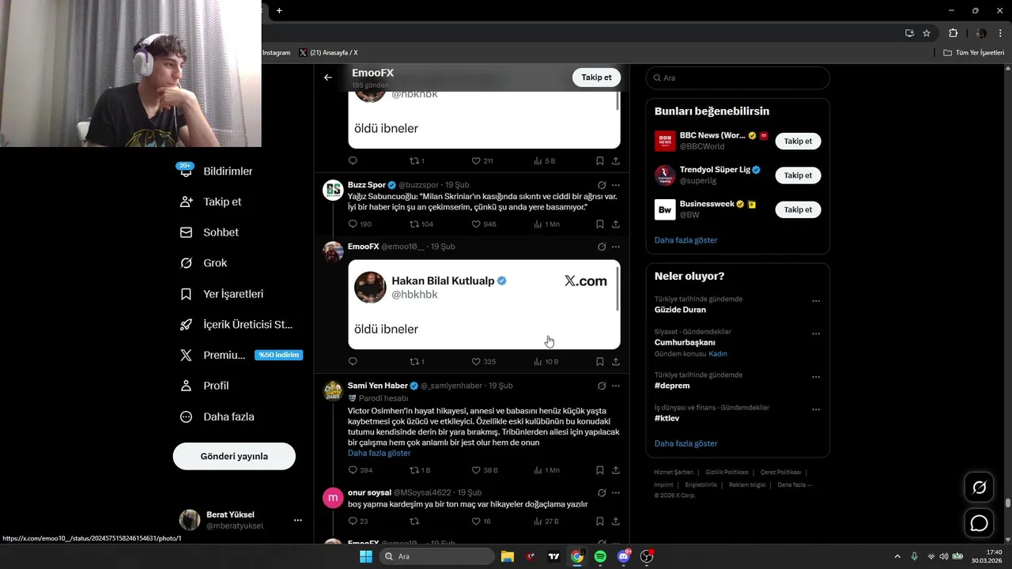Screen dimensions: 1012x569
Task: Bookmark top post showing 5 B views
Action: [600, 160]
